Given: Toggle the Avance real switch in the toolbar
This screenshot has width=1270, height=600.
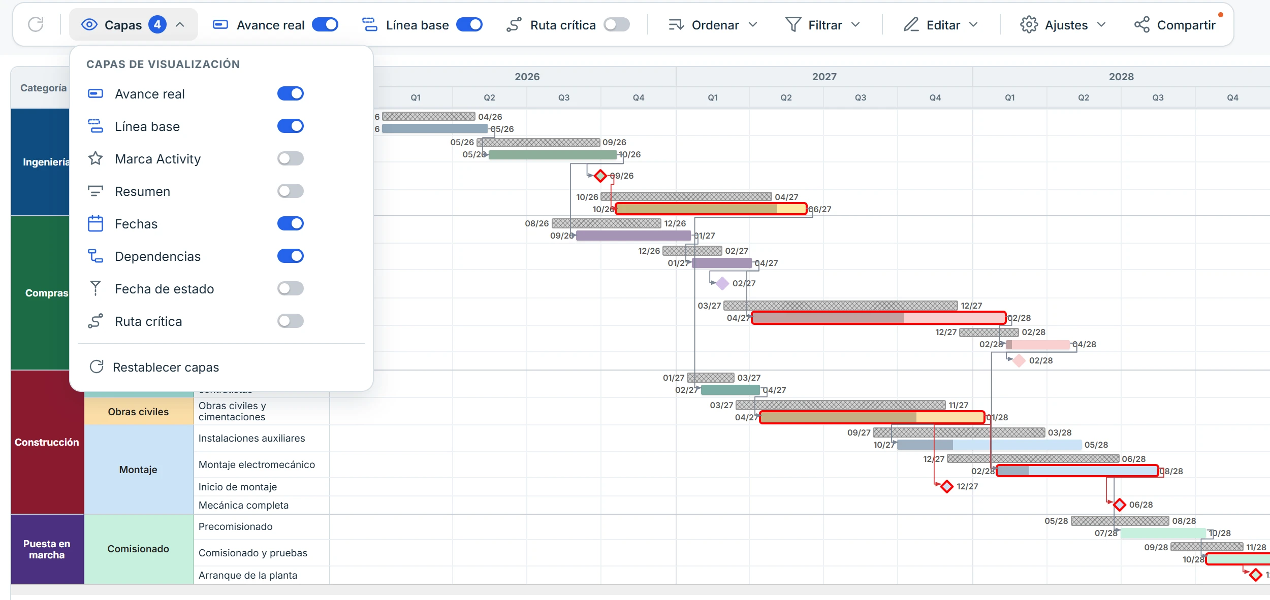Looking at the screenshot, I should 325,24.
